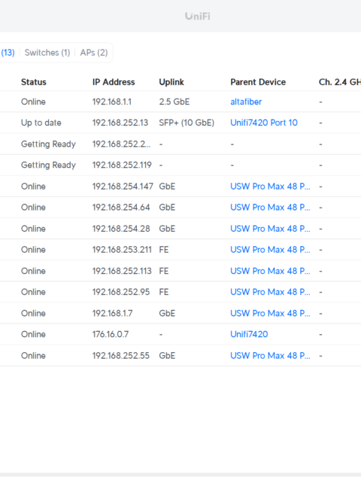The height and width of the screenshot is (489, 361).
Task: Select the Up to date row 192.168.252.13
Action: pyautogui.click(x=180, y=123)
